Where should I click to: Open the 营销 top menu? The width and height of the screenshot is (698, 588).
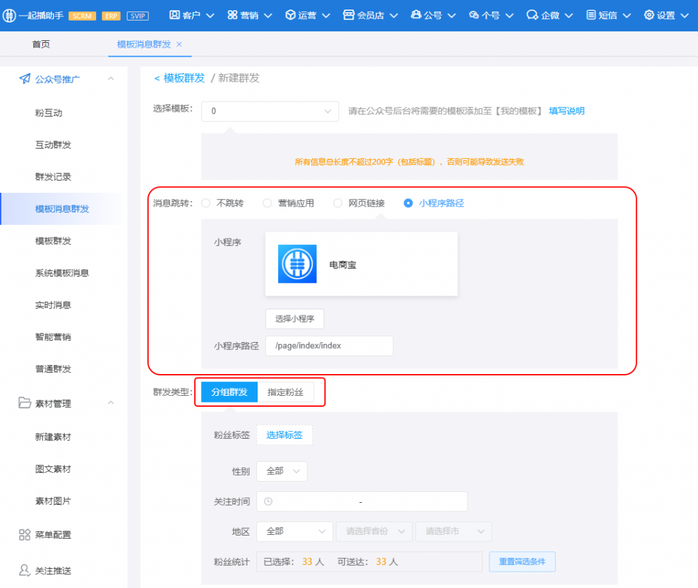click(x=249, y=15)
